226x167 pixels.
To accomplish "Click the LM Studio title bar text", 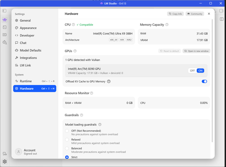I will (x=115, y=3).
